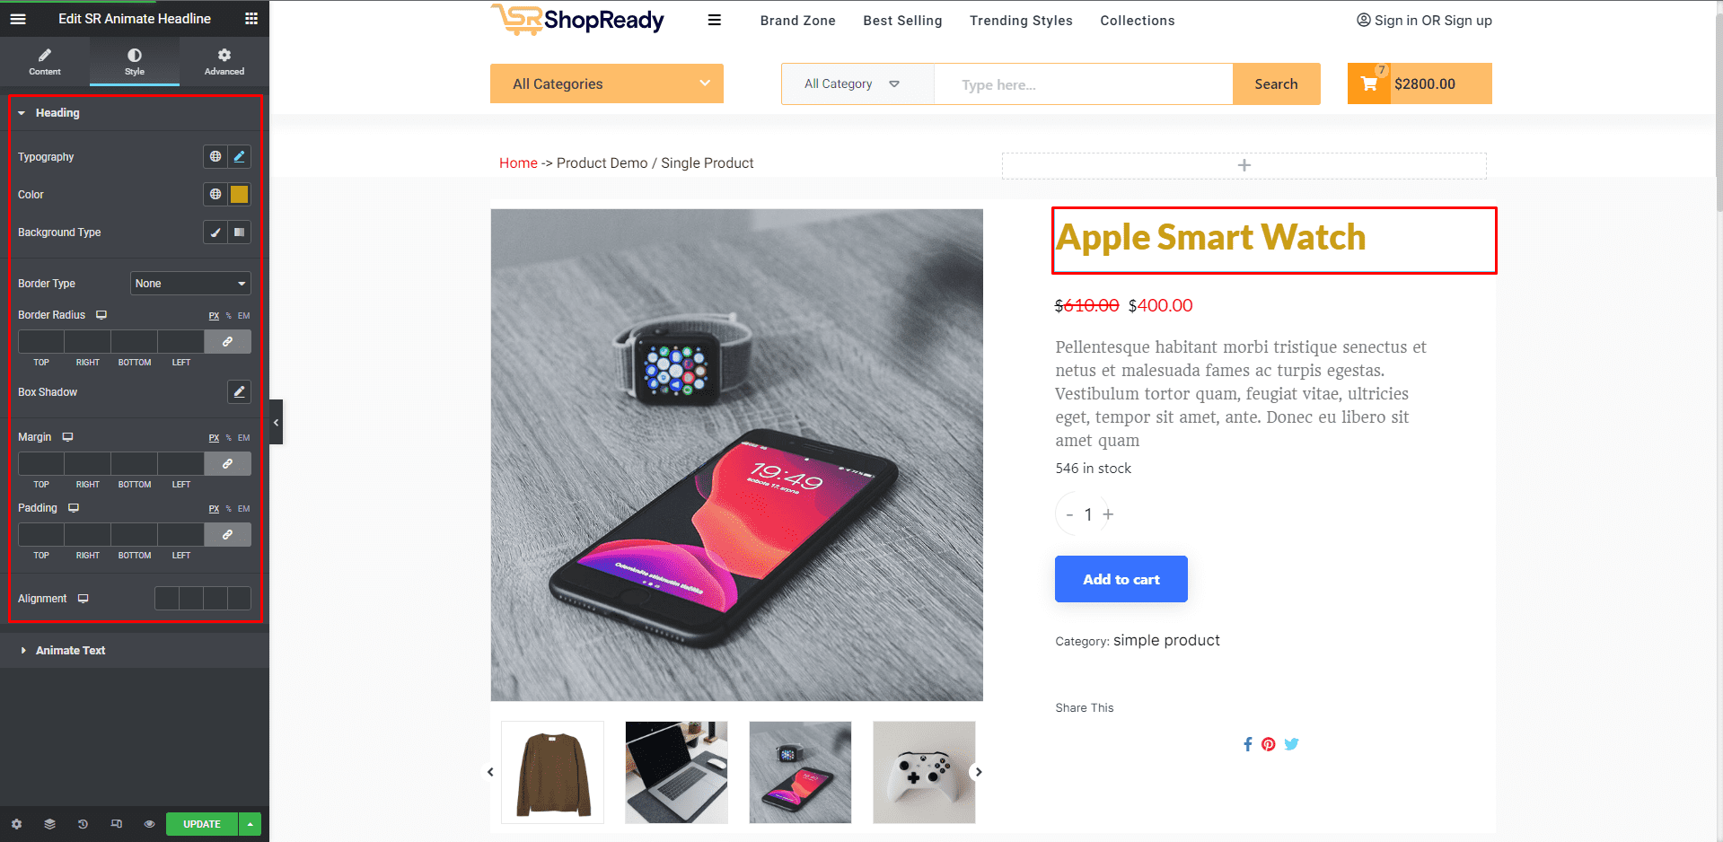Open page settings gear in footer

tap(16, 824)
